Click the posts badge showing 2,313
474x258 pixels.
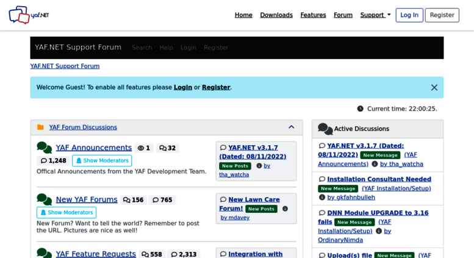tap(184, 254)
